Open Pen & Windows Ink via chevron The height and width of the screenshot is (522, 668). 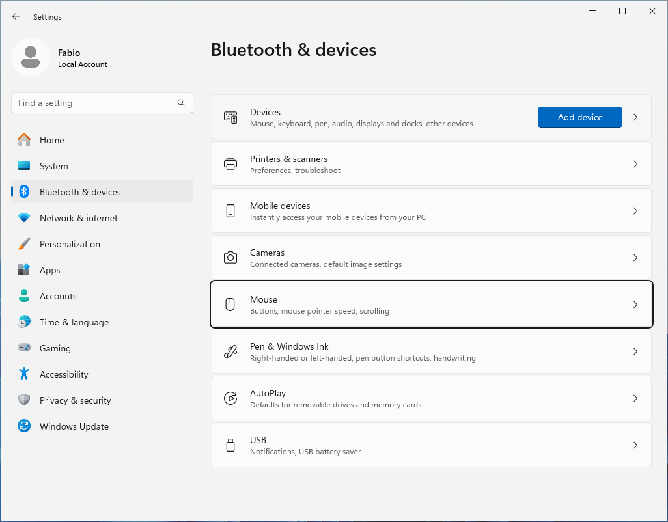(635, 351)
